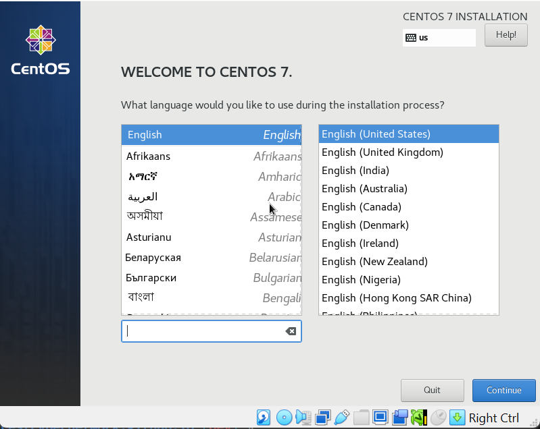Viewport: 540px width, 429px height.
Task: Open the Help! button
Action: 506,35
